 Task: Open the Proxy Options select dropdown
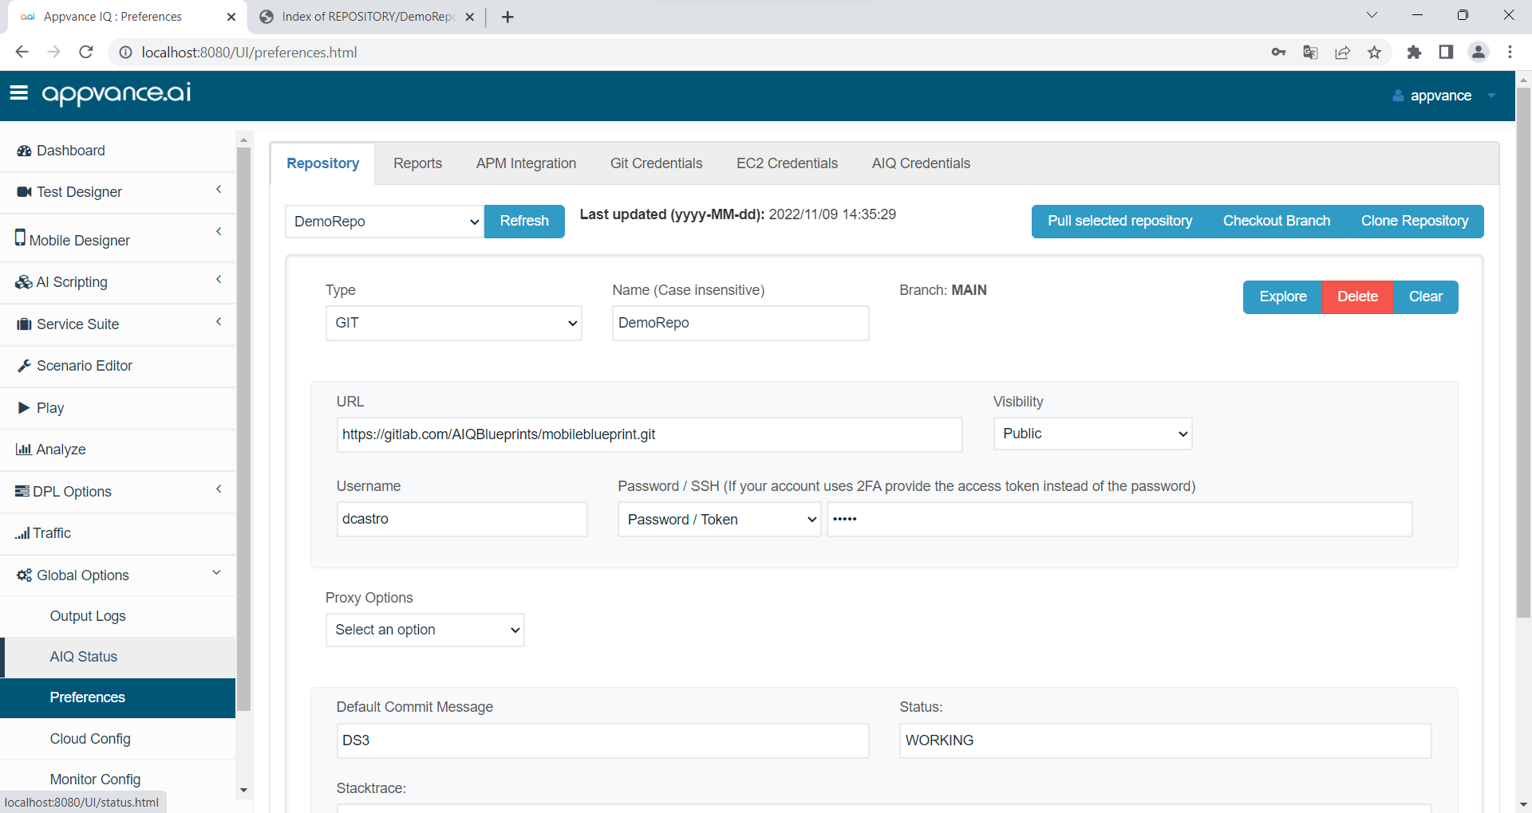(x=424, y=630)
